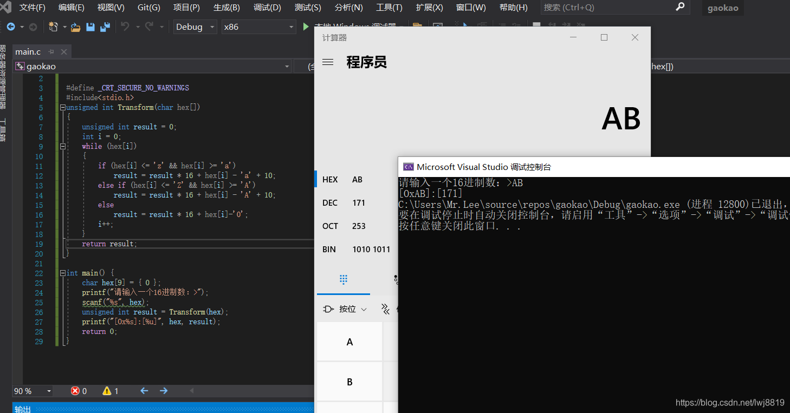Screen dimensions: 790x413
Task: Click line number 19 in the editor
Action: 39,244
